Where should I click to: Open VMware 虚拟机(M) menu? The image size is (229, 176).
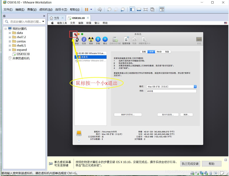point(46,10)
